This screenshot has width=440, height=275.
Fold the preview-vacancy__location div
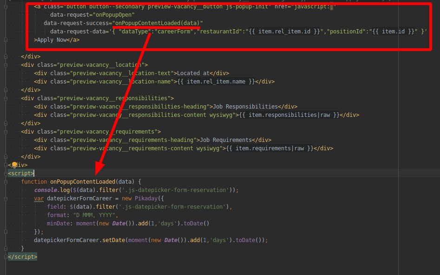[x=6, y=65]
